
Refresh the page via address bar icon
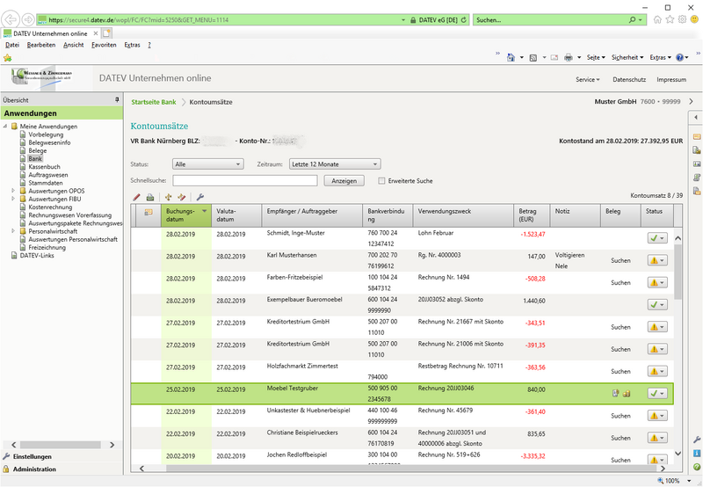tap(464, 19)
